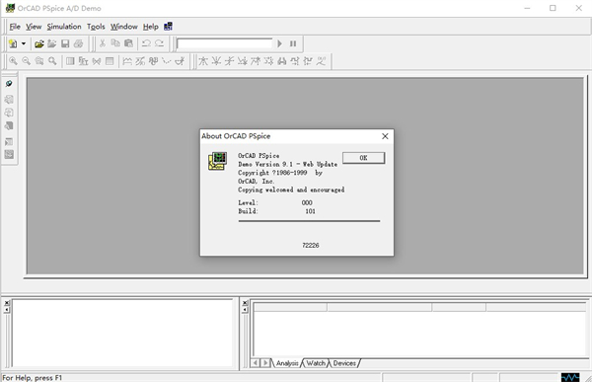
Task: Pause the simulation with the pause button
Action: [293, 43]
